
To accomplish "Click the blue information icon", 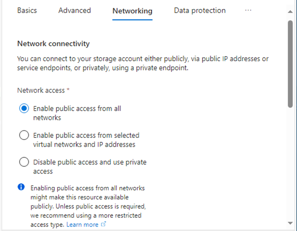I will coord(21,187).
